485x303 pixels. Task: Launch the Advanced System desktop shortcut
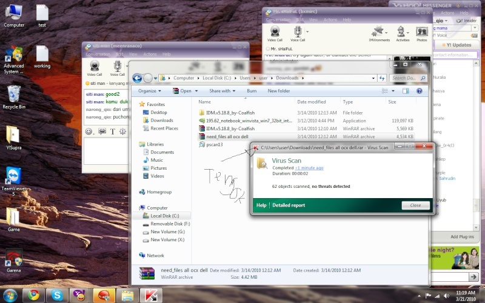click(13, 59)
